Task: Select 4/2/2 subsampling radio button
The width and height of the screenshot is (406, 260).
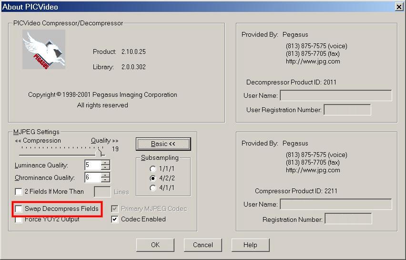Action: click(x=153, y=178)
